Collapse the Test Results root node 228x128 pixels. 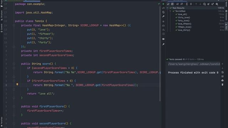pos(167,8)
